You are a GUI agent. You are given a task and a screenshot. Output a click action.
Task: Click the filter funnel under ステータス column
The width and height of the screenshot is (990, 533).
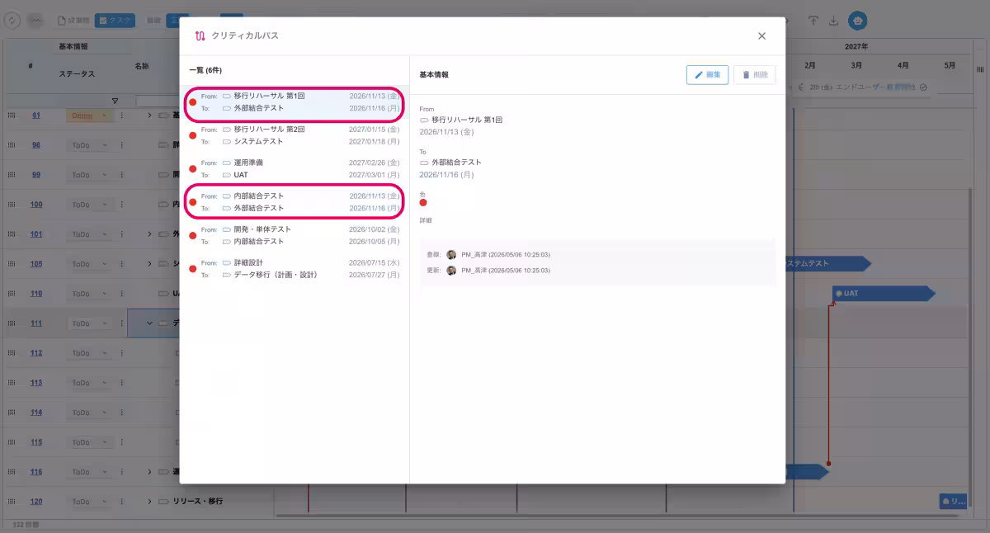point(115,101)
